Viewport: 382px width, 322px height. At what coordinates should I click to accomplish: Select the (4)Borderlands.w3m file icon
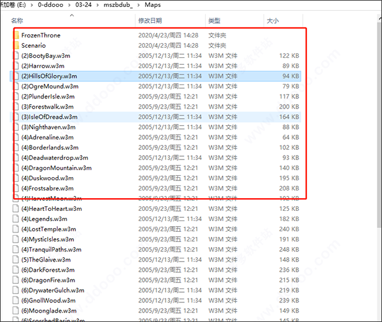tap(16, 147)
